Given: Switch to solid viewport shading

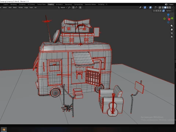Looking at the screenshot, I should pyautogui.click(x=165, y=7).
